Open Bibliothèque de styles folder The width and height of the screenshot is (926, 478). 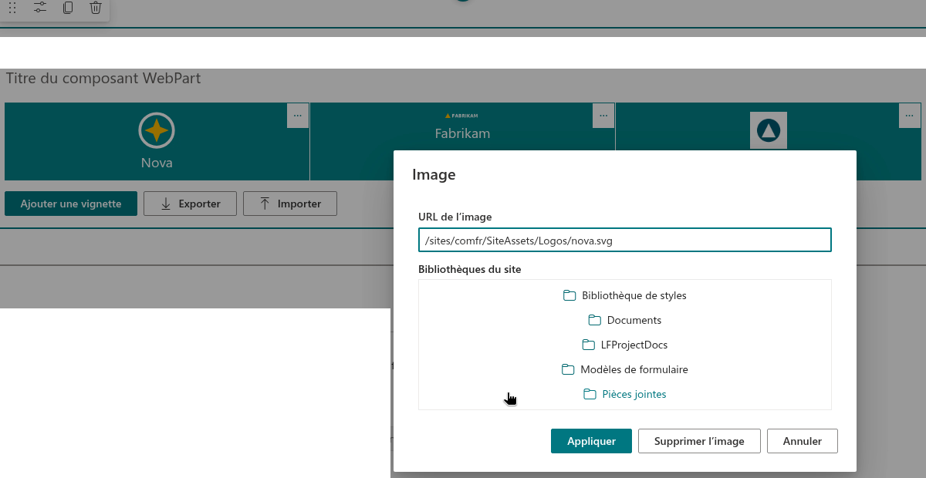[x=624, y=295]
